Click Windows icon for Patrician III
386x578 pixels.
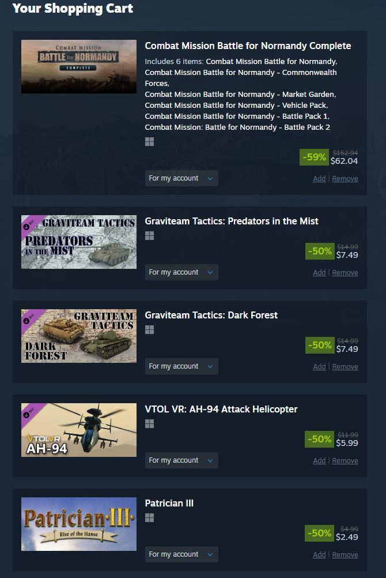(150, 517)
